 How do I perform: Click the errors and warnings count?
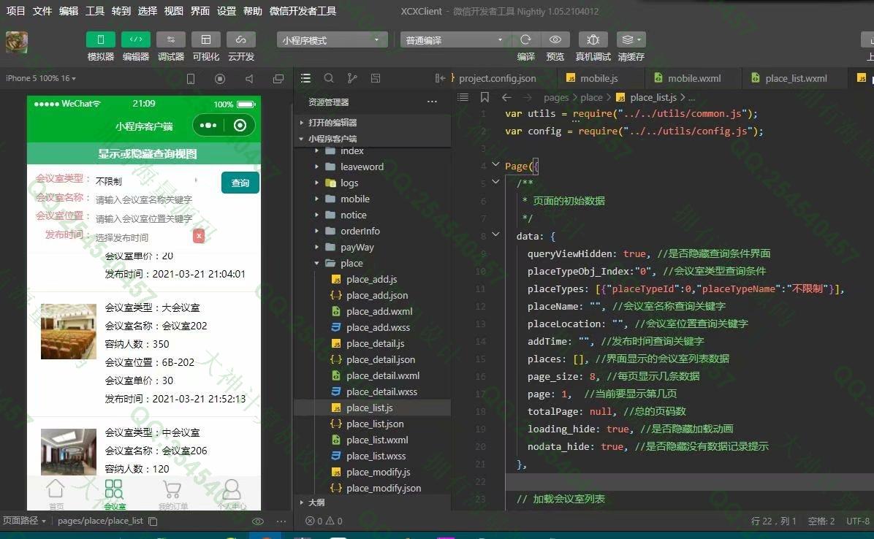(324, 521)
